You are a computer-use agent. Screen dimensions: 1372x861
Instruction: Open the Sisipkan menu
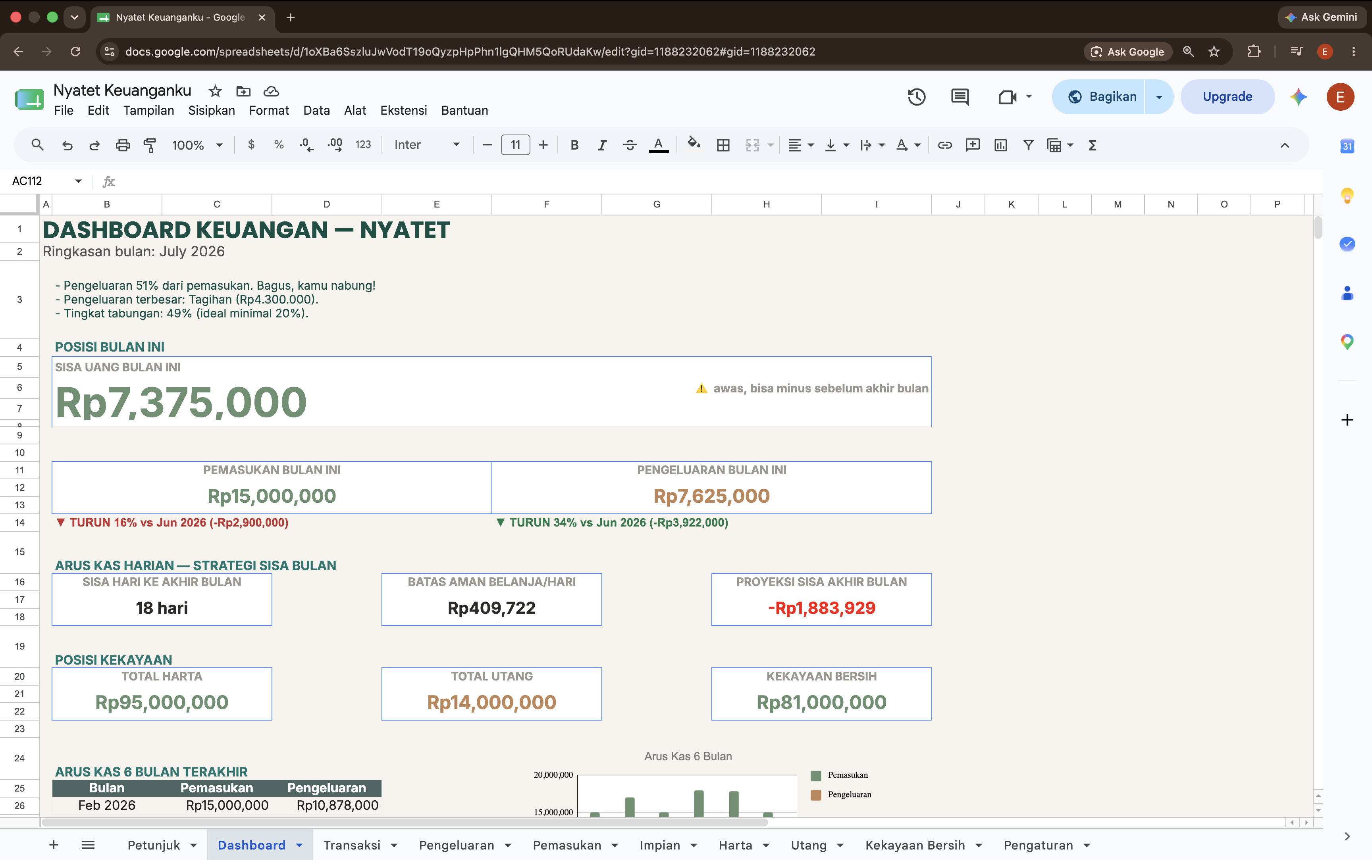[x=211, y=110]
